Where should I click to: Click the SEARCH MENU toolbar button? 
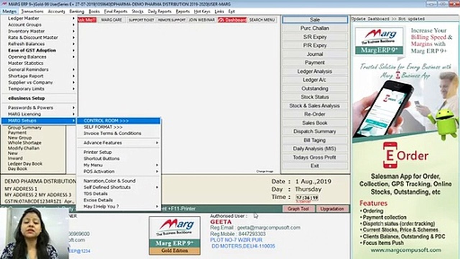click(x=262, y=20)
